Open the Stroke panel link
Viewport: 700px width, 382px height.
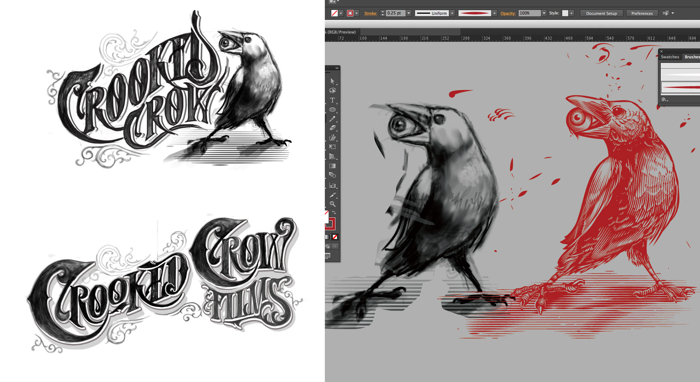coord(371,13)
